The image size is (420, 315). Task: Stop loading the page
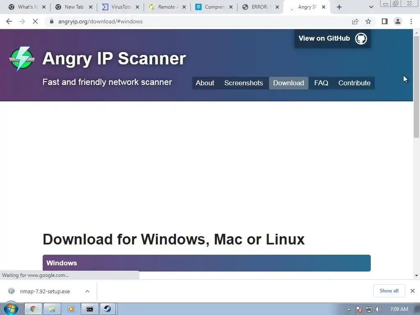35,21
